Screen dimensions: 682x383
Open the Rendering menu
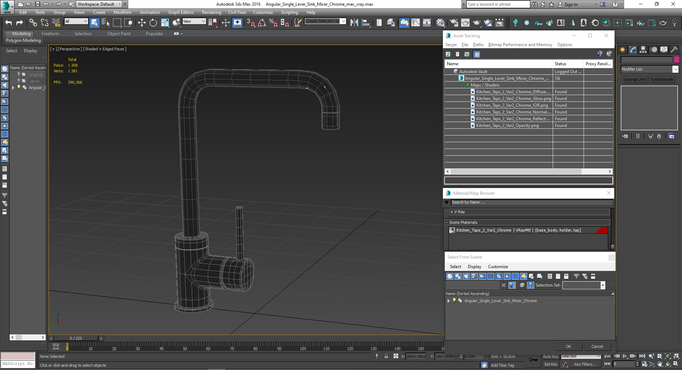pos(211,12)
